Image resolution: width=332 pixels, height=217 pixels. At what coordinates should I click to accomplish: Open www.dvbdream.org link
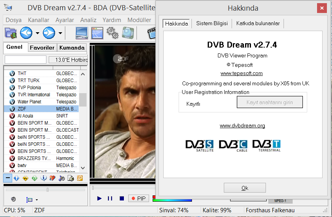click(x=242, y=126)
